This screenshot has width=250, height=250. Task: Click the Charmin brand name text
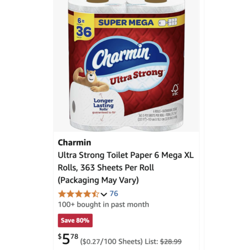click(74, 143)
